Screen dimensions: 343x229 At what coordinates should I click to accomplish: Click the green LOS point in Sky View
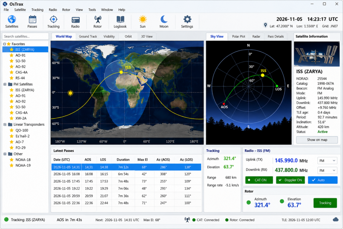(277, 86)
